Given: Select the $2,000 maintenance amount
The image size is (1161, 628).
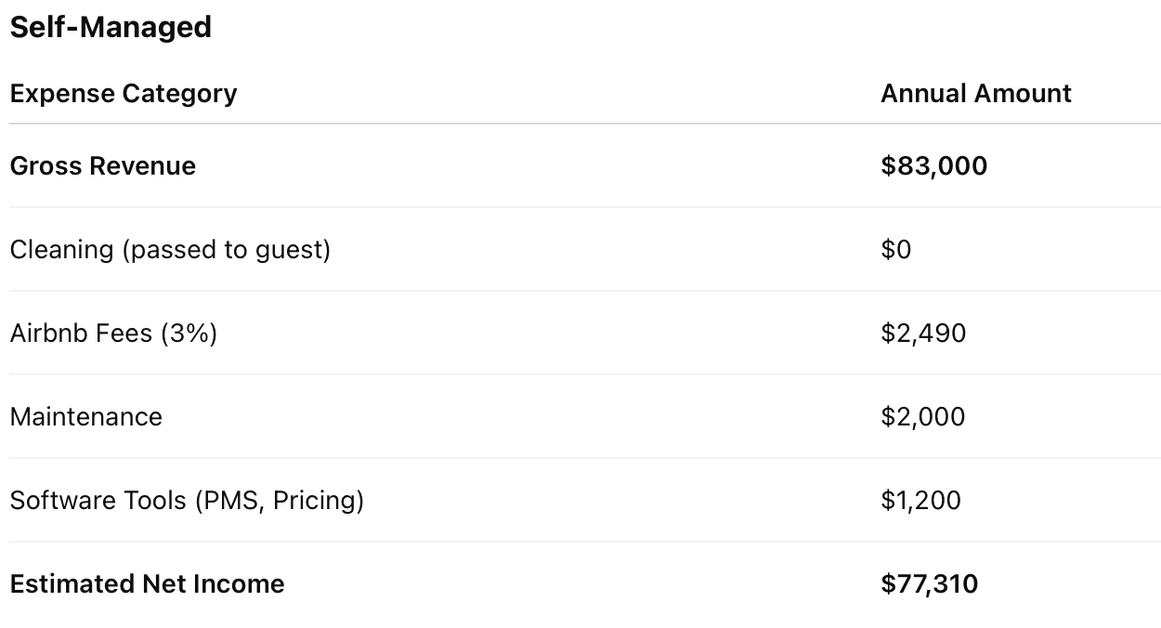Looking at the screenshot, I should coord(922,417).
